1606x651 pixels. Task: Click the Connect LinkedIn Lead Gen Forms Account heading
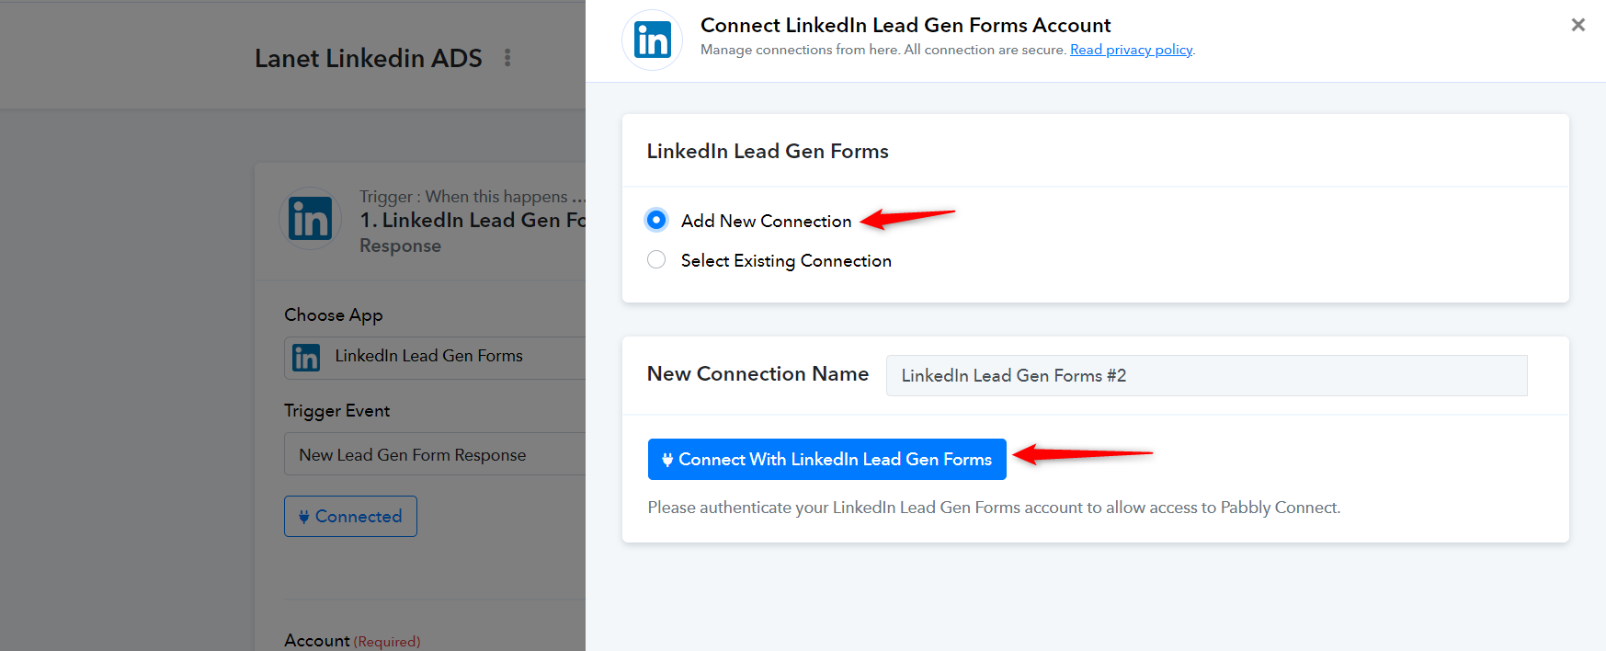pyautogui.click(x=906, y=25)
